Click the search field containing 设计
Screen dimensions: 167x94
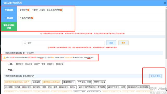(x=63, y=43)
